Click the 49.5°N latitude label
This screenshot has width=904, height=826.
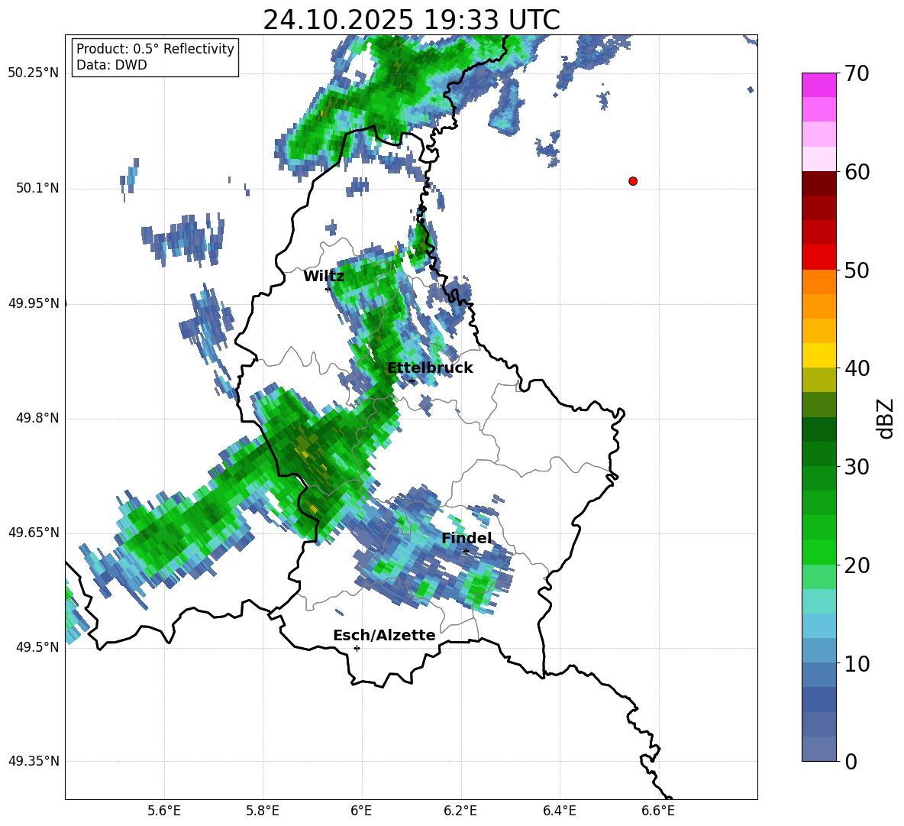37,647
